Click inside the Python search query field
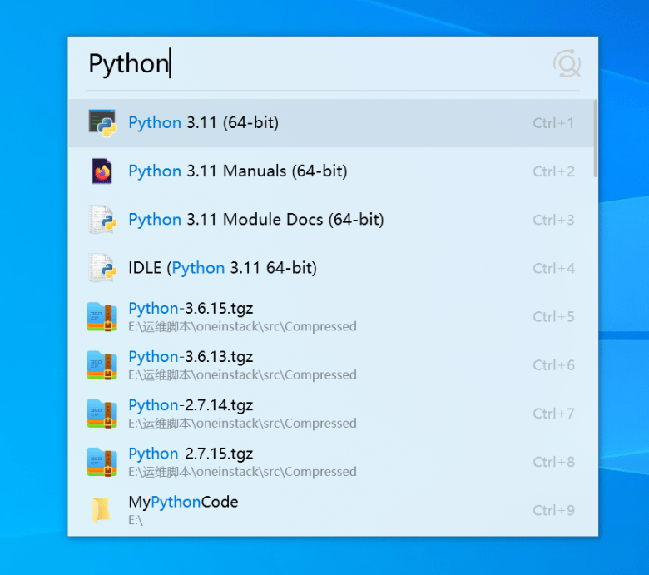Viewport: 649px width, 575px height. 317,64
